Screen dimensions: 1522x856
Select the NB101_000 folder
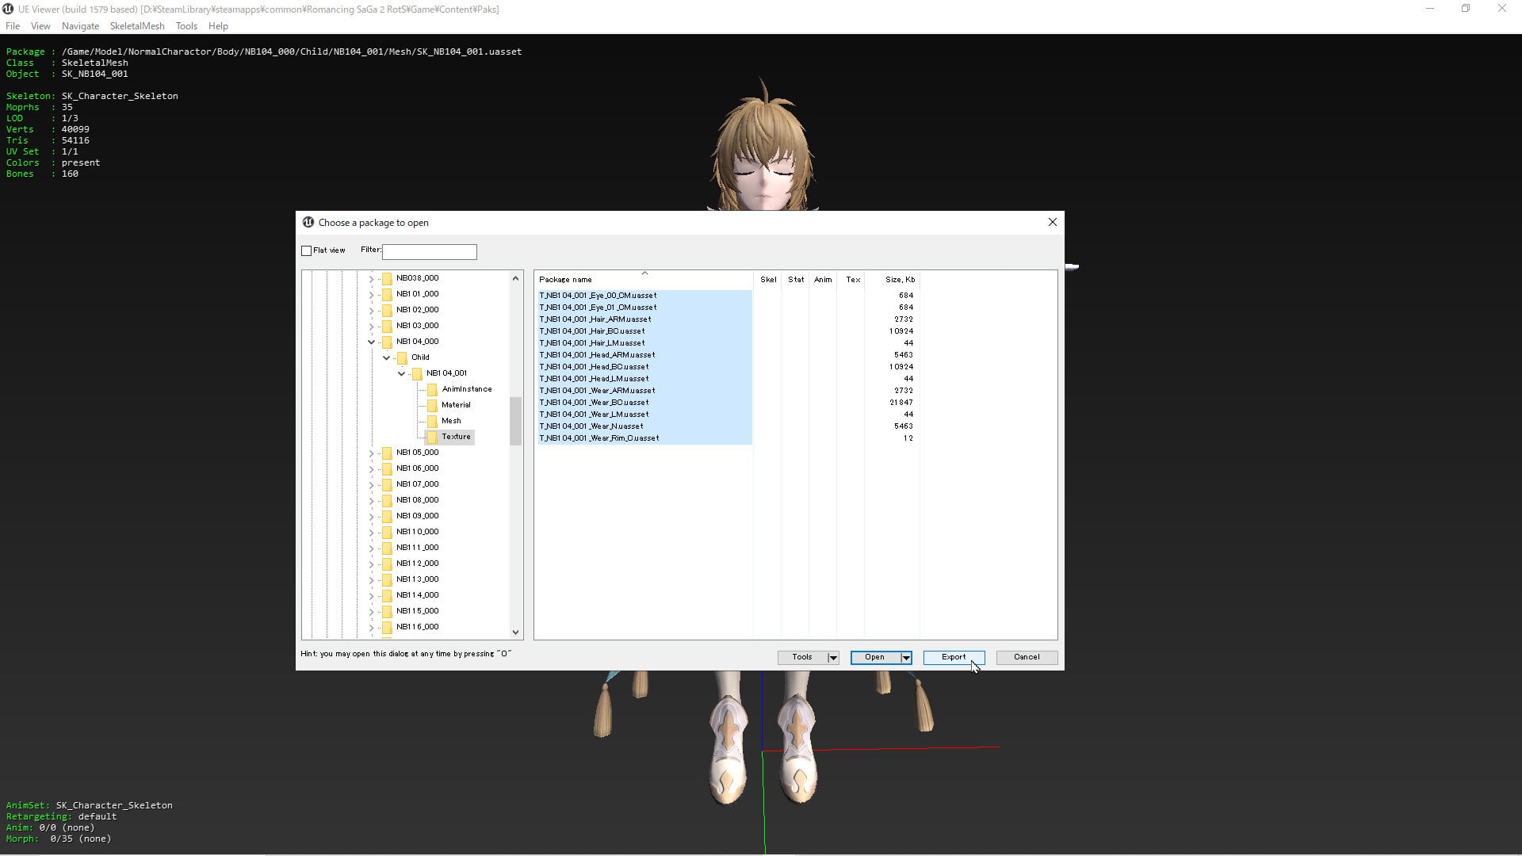pos(417,294)
